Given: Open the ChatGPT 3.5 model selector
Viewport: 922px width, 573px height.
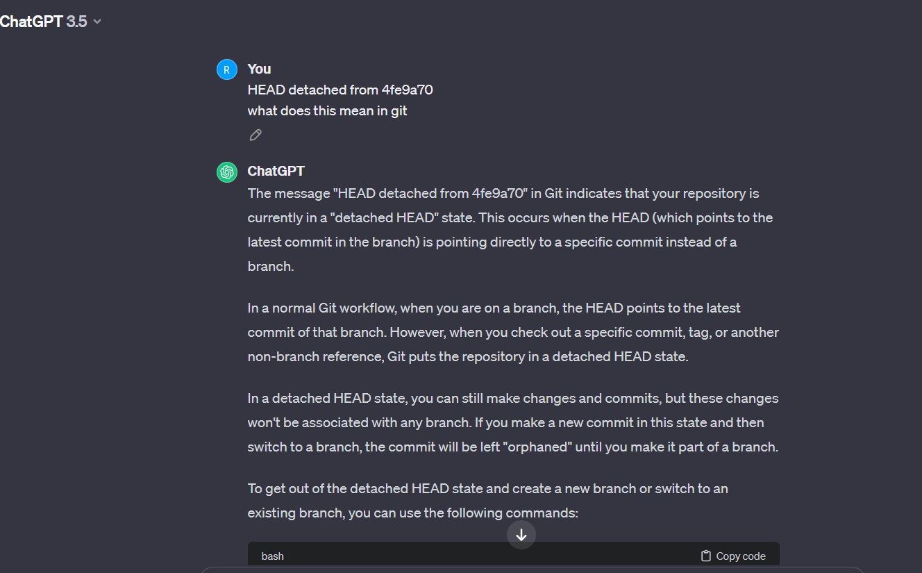Looking at the screenshot, I should pyautogui.click(x=50, y=22).
